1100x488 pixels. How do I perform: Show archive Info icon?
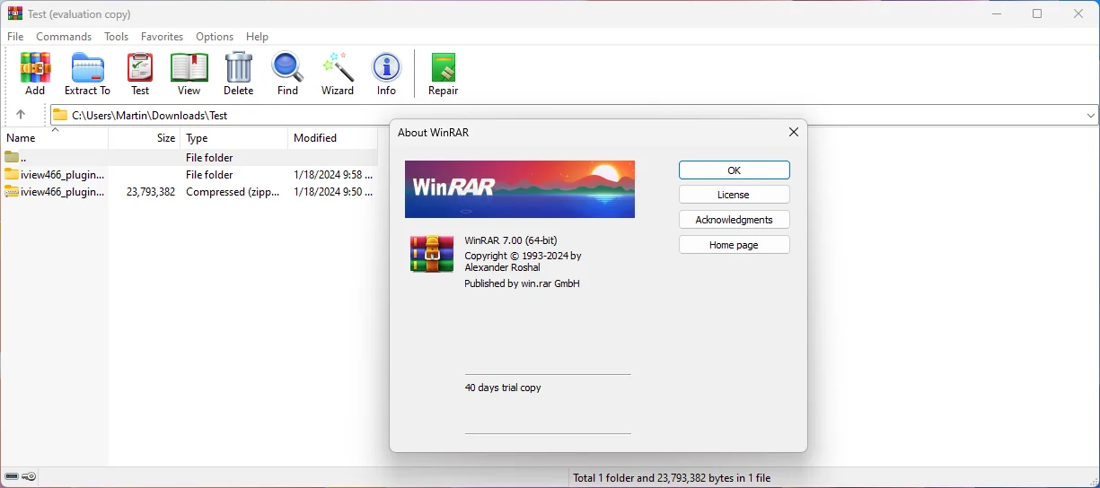(387, 74)
